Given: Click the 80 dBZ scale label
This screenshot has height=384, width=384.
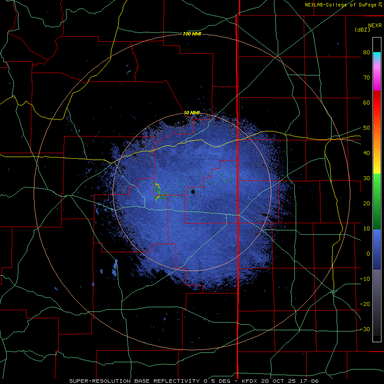Looking at the screenshot, I should coord(367,52).
